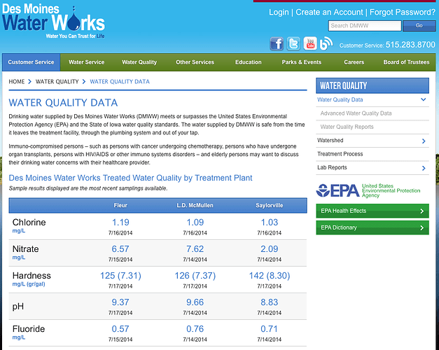Viewport: 439px width, 350px height.
Task: Click the Hardness row label
Action: (32, 276)
